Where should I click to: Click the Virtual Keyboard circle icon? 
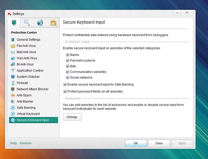[x=13, y=114]
